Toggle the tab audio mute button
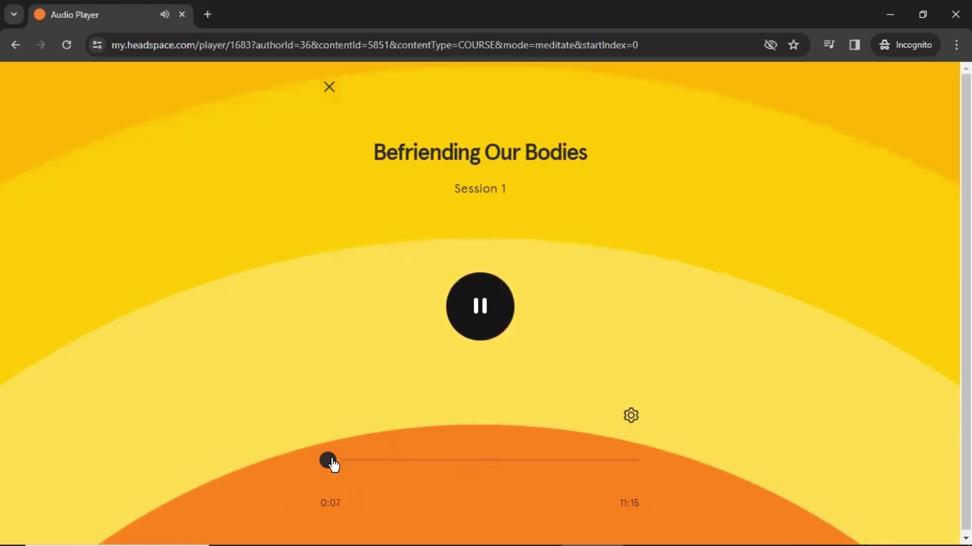The width and height of the screenshot is (972, 546). point(164,14)
